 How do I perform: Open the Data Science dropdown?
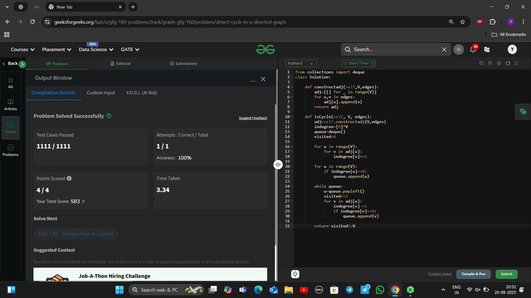tap(96, 49)
